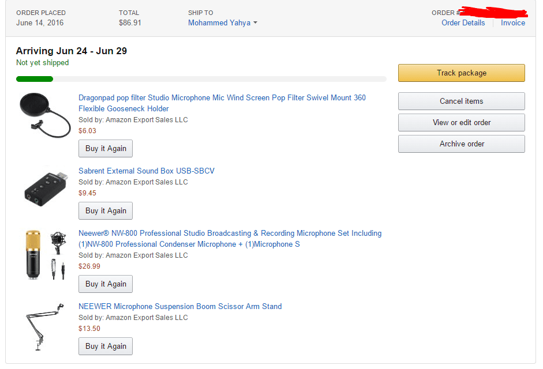Viewport: 543px width, 369px height.
Task: Open the Sabrent External Sound Box link
Action: pos(146,171)
